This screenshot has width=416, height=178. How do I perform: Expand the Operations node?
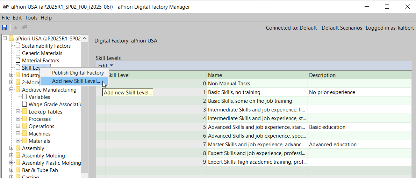coord(18,126)
